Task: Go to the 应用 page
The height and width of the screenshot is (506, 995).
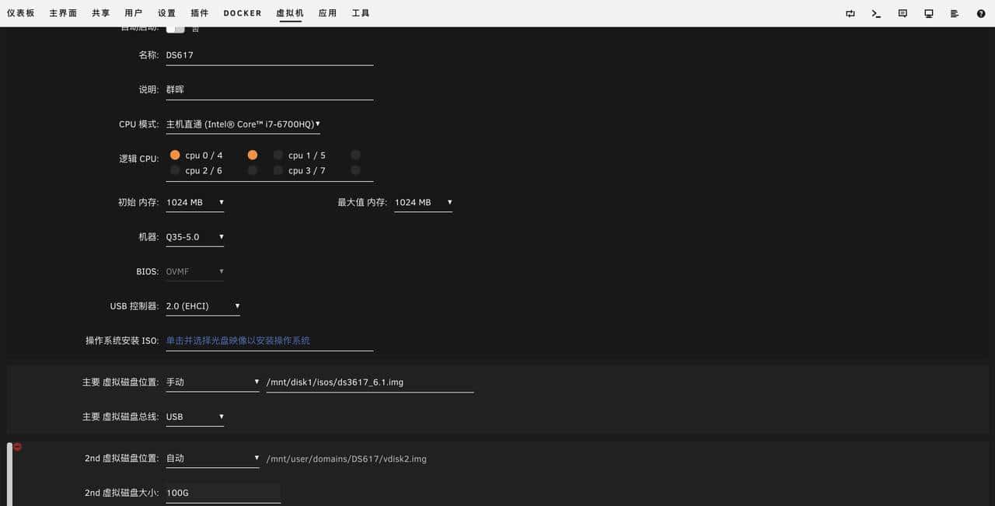Action: click(327, 12)
